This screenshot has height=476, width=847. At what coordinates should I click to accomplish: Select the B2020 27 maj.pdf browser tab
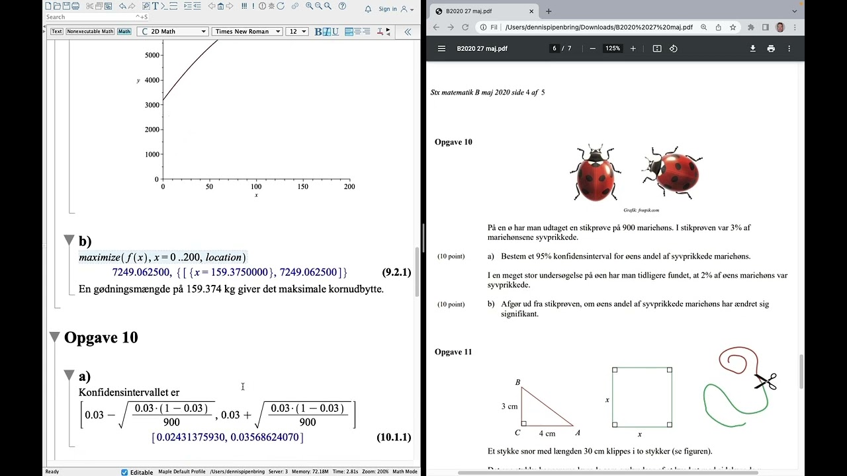tap(483, 11)
